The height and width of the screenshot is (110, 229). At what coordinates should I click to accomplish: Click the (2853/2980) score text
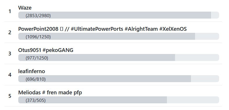38,16
